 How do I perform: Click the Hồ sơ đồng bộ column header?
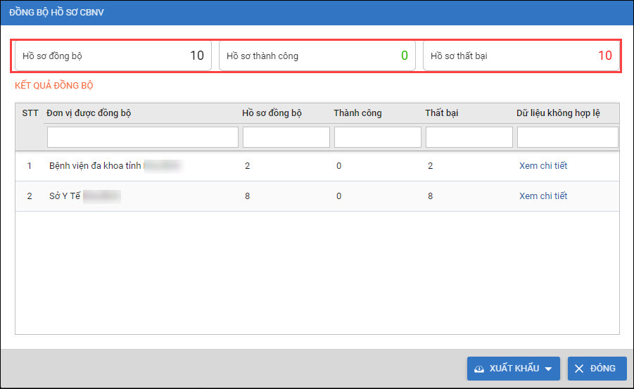272,113
